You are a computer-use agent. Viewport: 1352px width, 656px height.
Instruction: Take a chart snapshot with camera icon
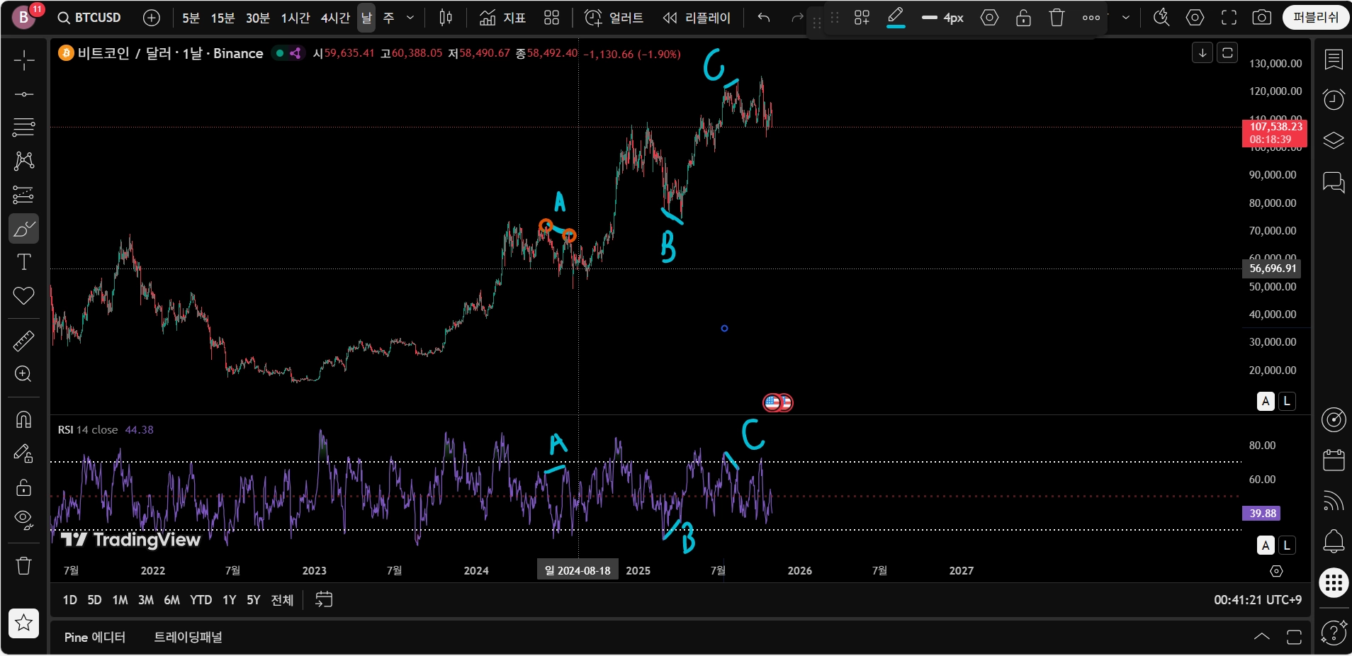[x=1261, y=18]
